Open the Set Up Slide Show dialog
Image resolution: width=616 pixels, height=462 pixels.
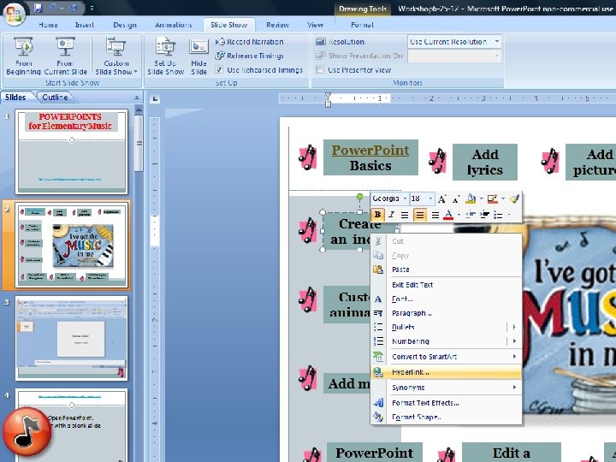click(165, 56)
